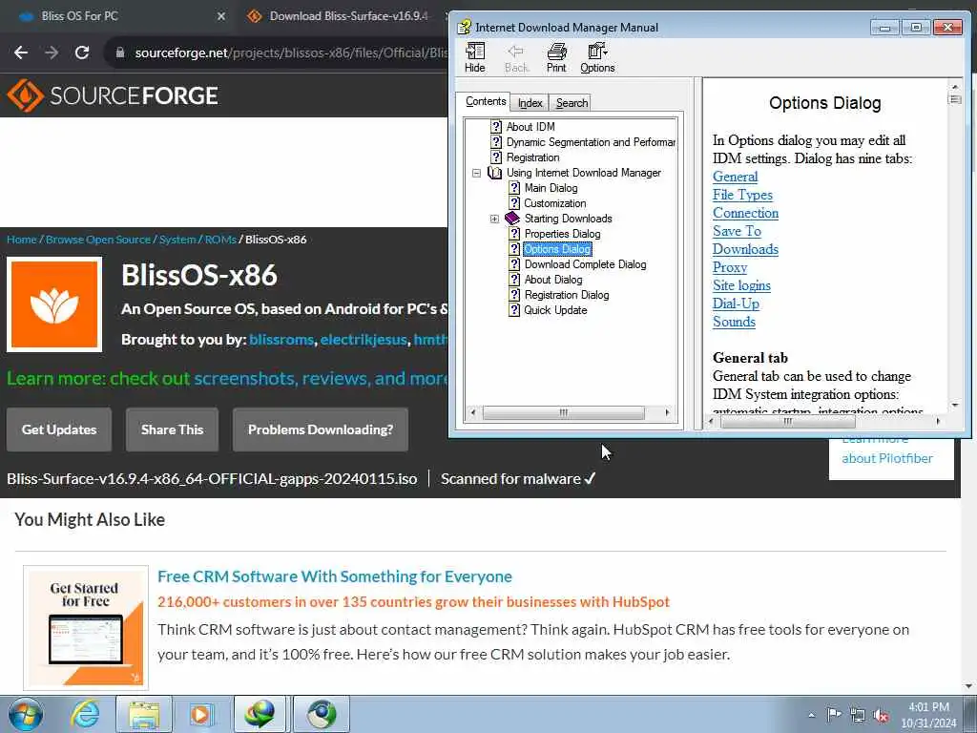
Task: Click the Action Center flag tray icon
Action: (834, 715)
